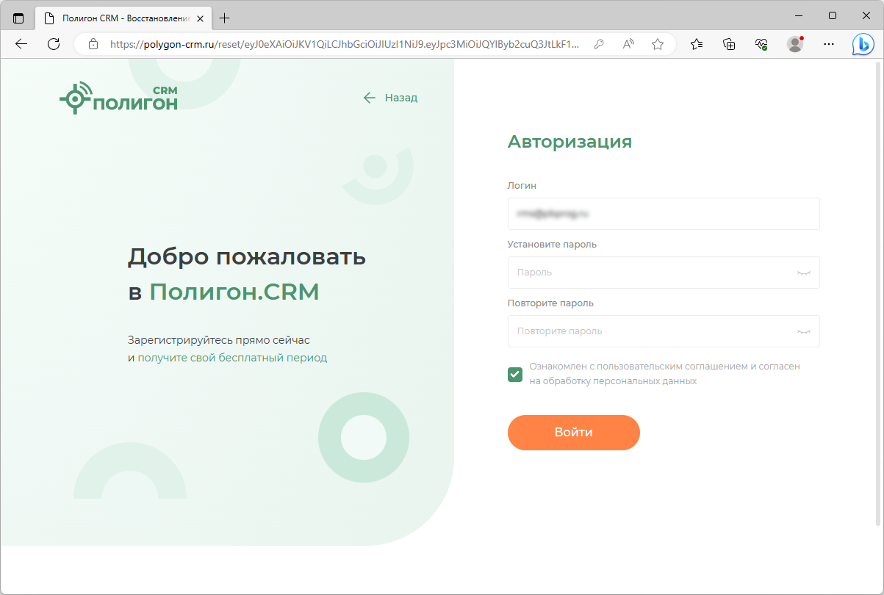Open Read aloud from the address bar
This screenshot has height=595, width=884.
pos(628,44)
